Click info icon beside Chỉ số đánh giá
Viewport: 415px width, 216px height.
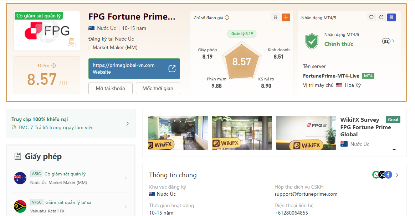tap(227, 18)
